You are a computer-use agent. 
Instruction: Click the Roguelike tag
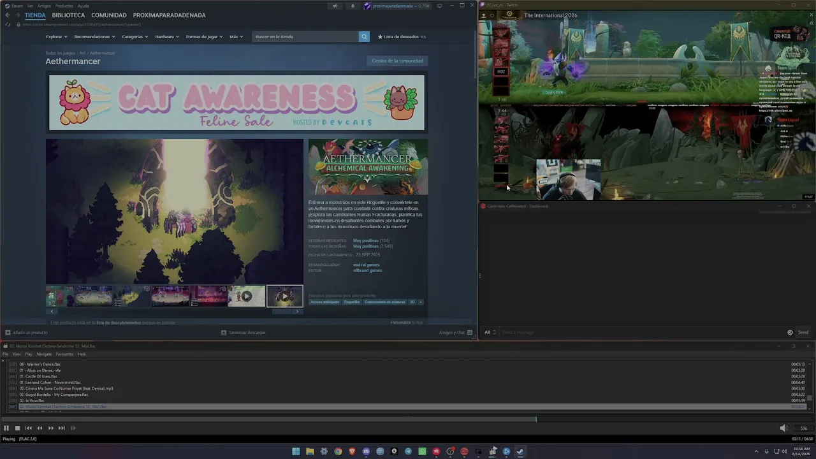352,302
